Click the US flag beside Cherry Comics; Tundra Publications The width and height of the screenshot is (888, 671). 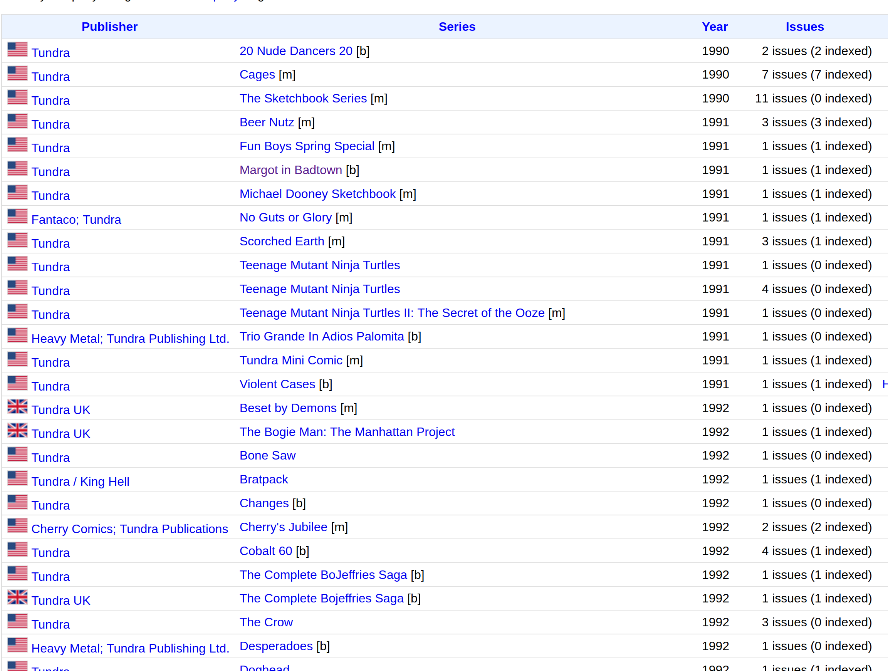17,525
